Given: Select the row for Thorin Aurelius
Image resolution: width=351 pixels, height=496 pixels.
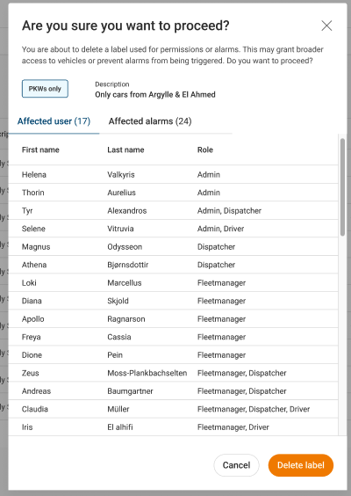Looking at the screenshot, I should (x=173, y=193).
